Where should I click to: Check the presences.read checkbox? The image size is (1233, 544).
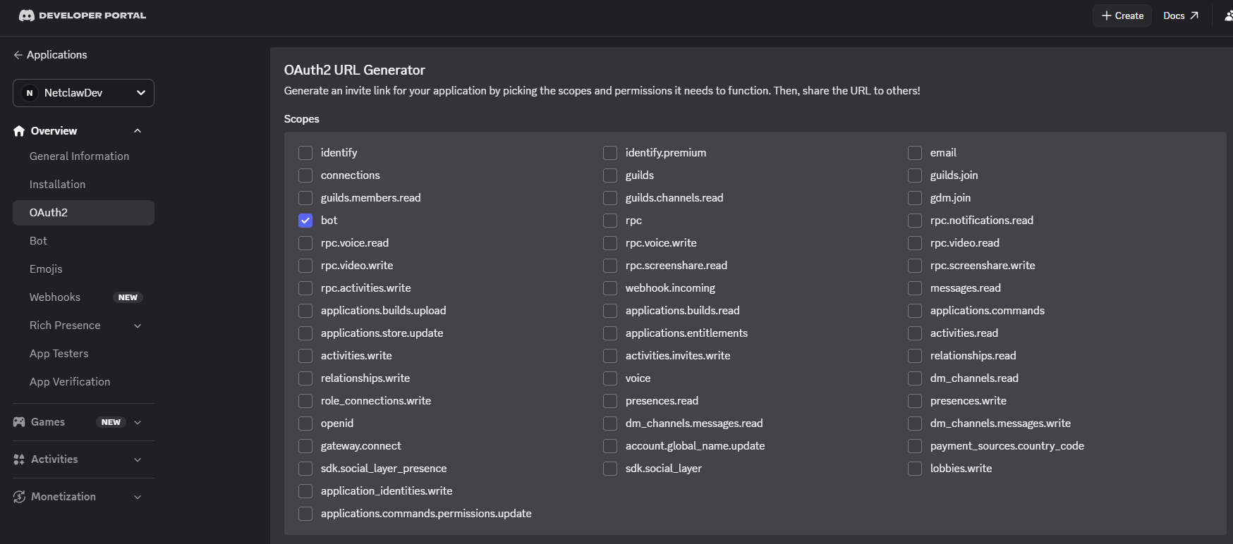point(610,401)
